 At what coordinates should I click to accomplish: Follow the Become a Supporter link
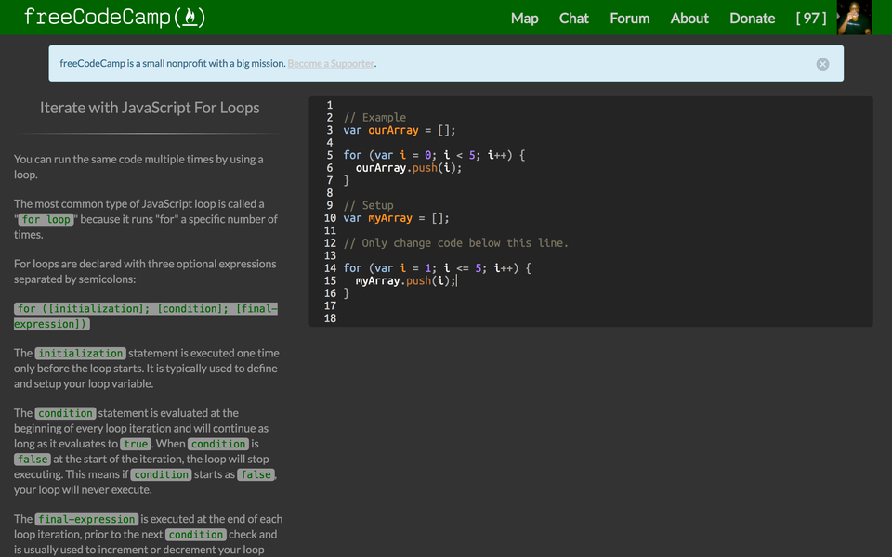click(331, 64)
